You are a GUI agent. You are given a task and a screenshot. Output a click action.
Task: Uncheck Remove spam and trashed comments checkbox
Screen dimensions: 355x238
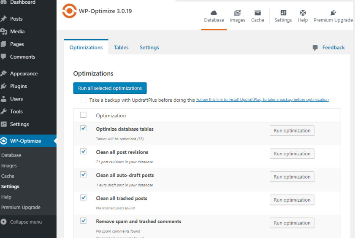(x=83, y=221)
